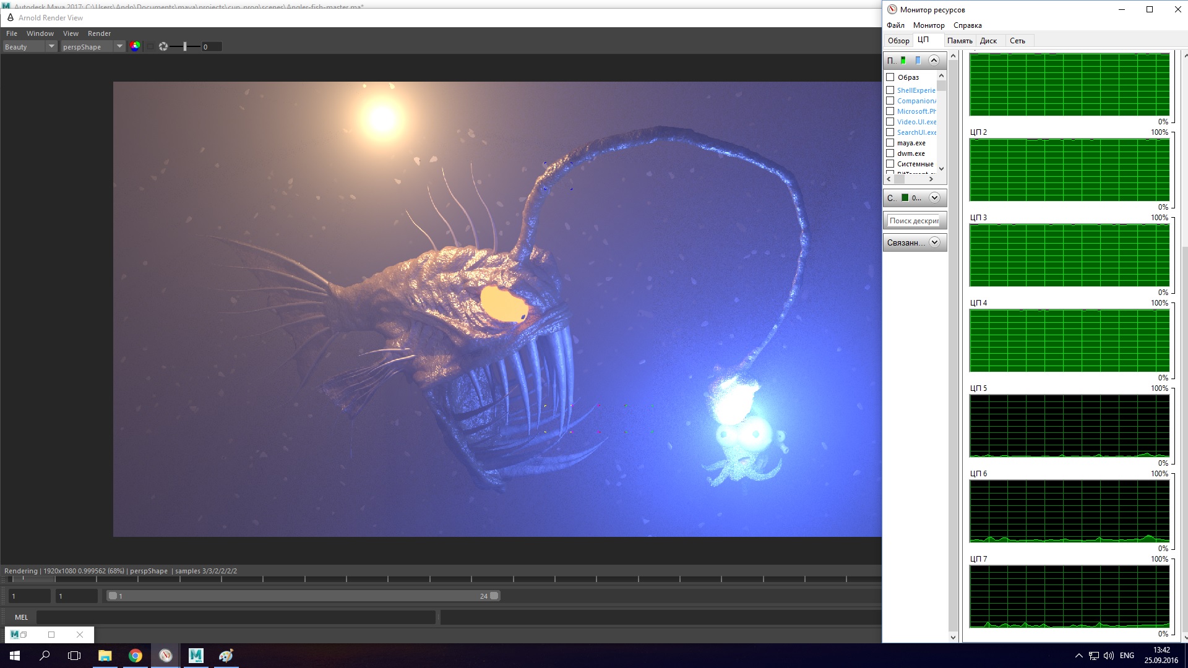
Task: Open File Explorer from the taskbar
Action: [105, 656]
